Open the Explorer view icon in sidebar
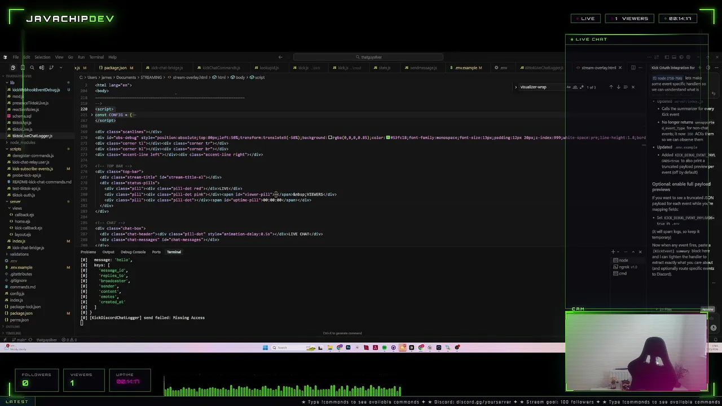This screenshot has width=722, height=406. click(x=13, y=68)
